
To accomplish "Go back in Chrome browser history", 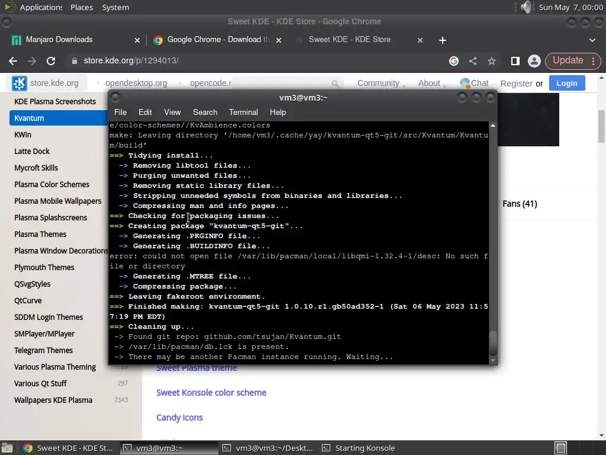I will pos(13,61).
